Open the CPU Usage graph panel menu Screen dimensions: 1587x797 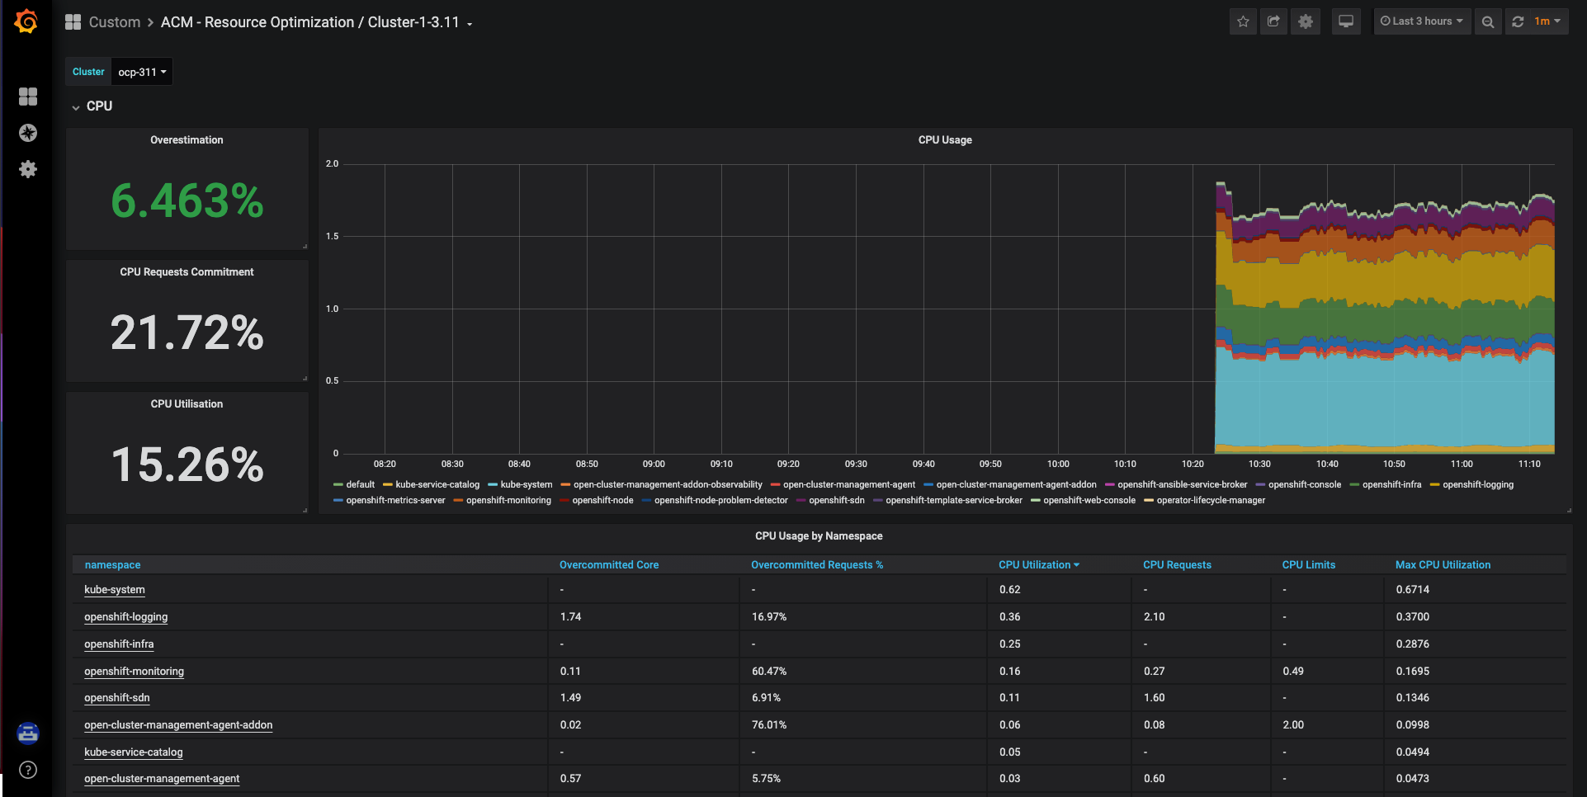945,140
